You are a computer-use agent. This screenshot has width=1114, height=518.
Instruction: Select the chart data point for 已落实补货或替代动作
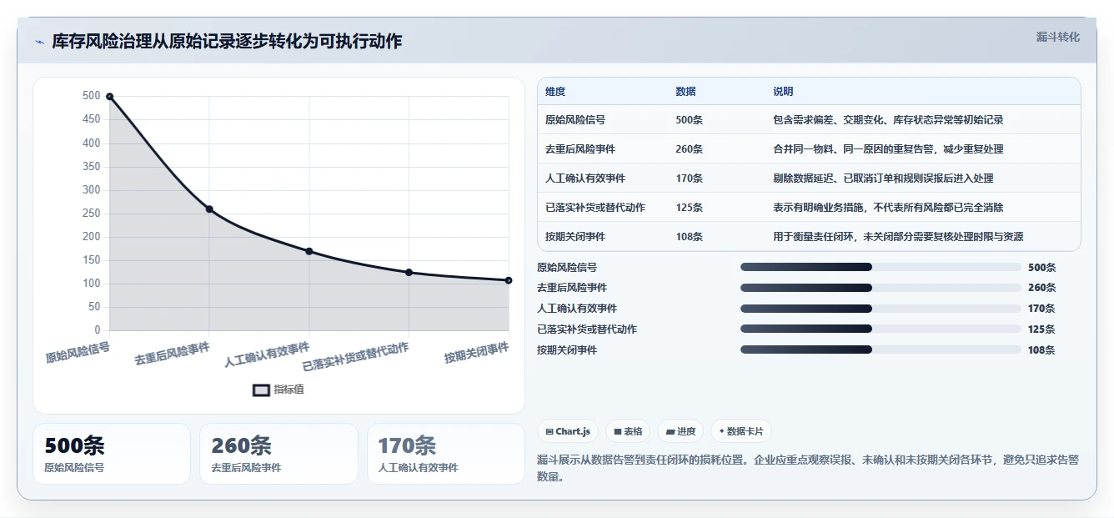[x=409, y=272]
